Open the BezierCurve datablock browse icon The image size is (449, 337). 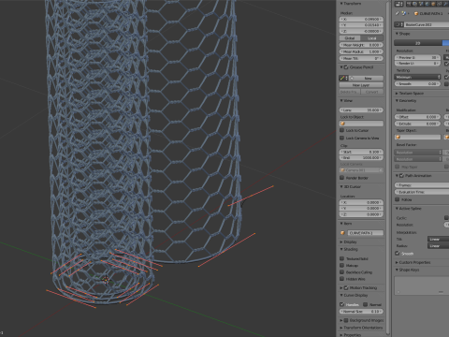398,24
